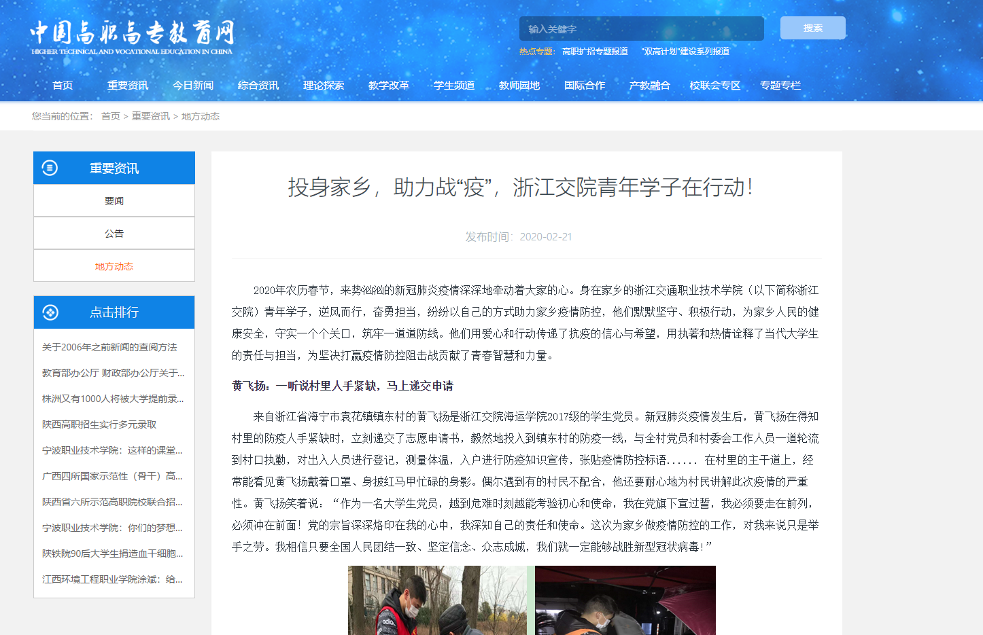Image resolution: width=983 pixels, height=635 pixels.
Task: Click the 中国高职高专教育网 site logo
Action: coord(132,37)
